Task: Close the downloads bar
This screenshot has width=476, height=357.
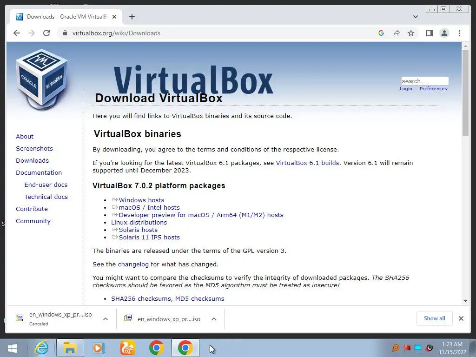Action: pyautogui.click(x=461, y=318)
